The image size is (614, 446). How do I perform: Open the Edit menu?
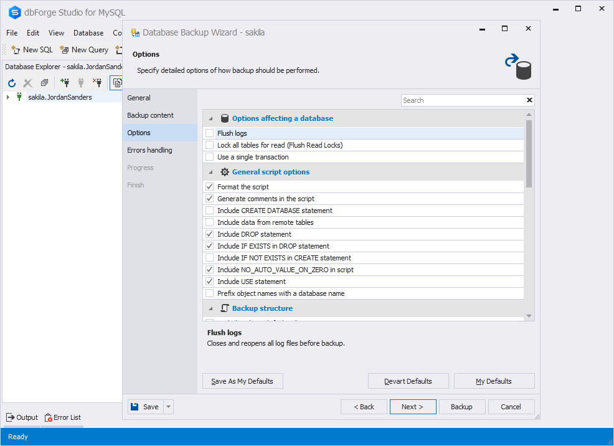[x=33, y=33]
